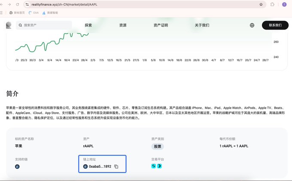Click the 联系我们 button
292x181 pixels.
coord(275,25)
